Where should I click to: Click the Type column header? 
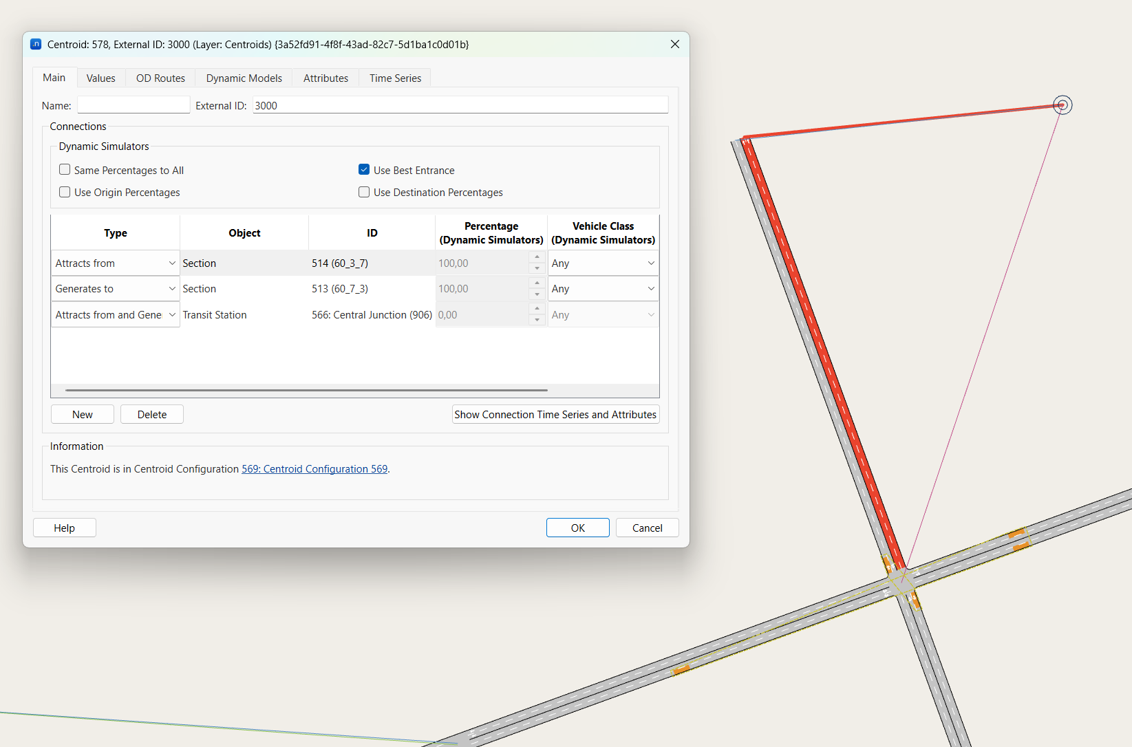pos(116,232)
